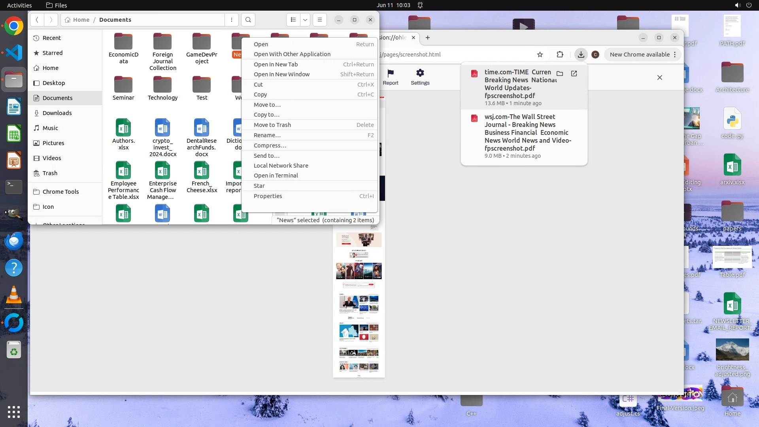The height and width of the screenshot is (427, 759).
Task: Bookmark this page with star icon
Action: coord(540,55)
